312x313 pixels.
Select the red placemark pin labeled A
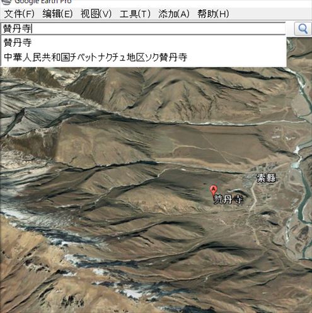[x=213, y=191]
